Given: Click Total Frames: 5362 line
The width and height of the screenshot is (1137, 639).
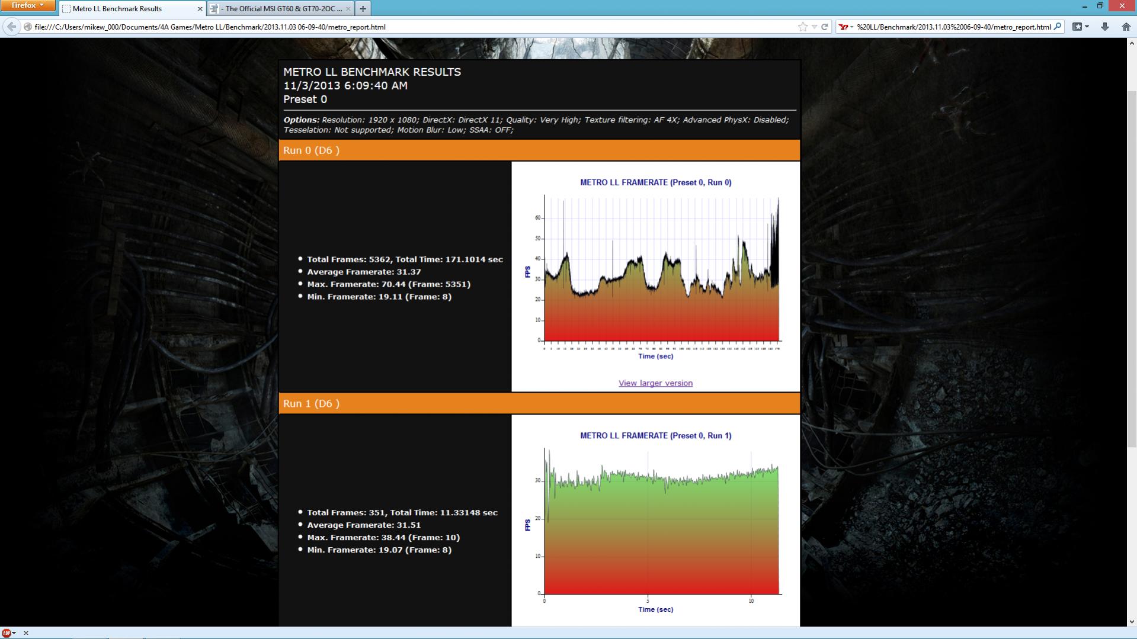Looking at the screenshot, I should tap(405, 259).
